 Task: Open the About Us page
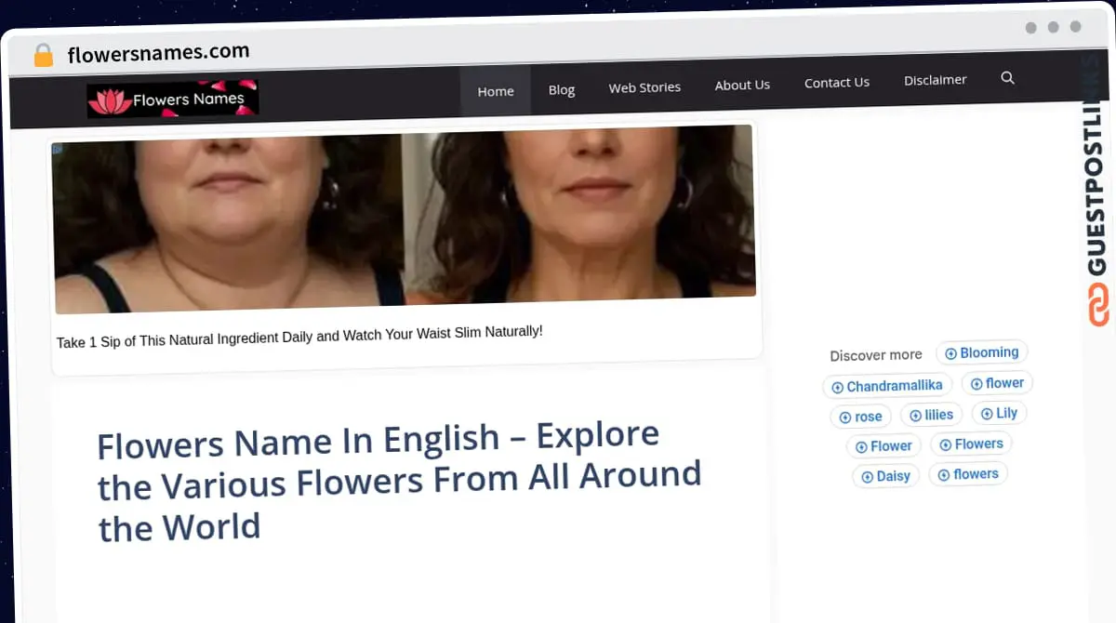[742, 85]
